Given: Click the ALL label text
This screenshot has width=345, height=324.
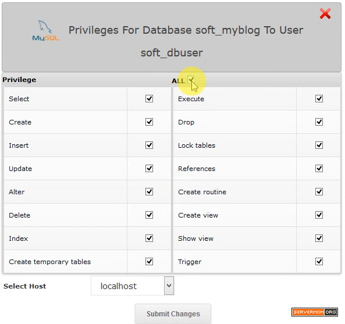Looking at the screenshot, I should tap(178, 81).
